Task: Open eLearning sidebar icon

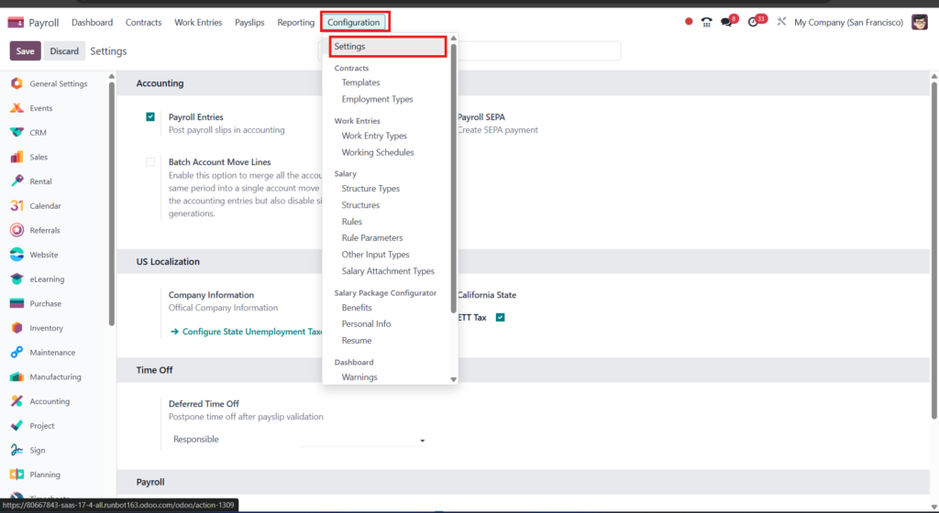Action: 17,279
